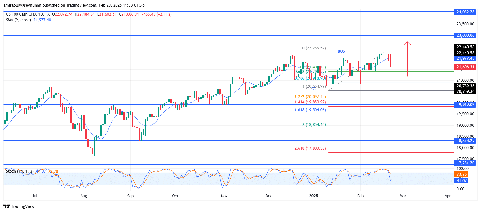Click the TradingView logo at the bottom
Viewport: 481px width, 212px height.
click(19, 206)
